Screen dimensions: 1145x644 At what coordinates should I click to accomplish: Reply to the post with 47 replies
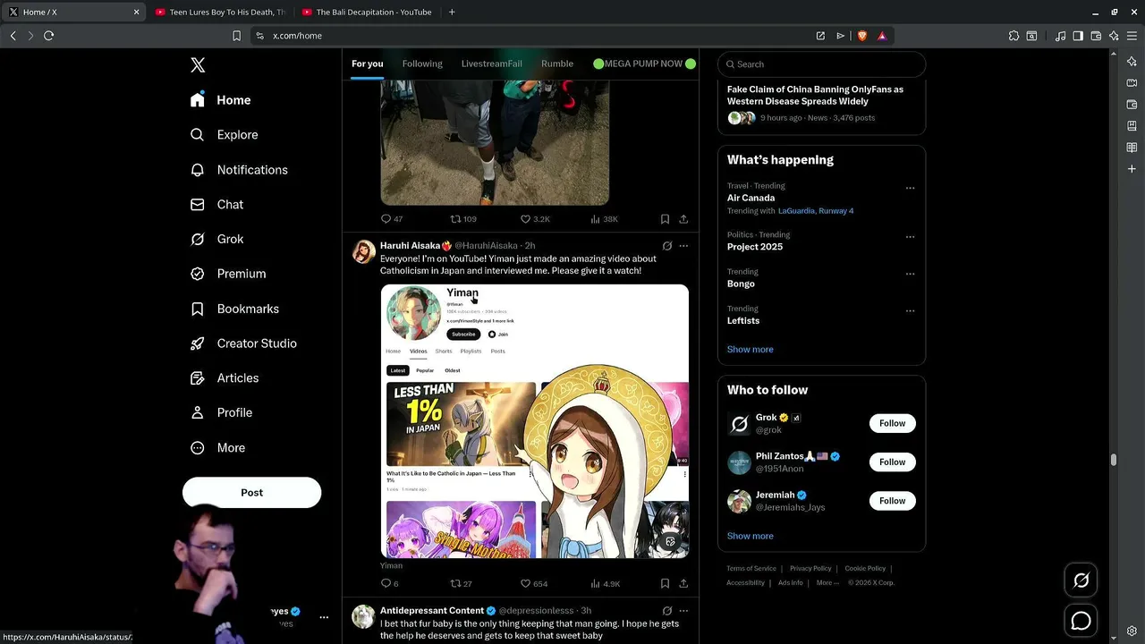(x=392, y=219)
